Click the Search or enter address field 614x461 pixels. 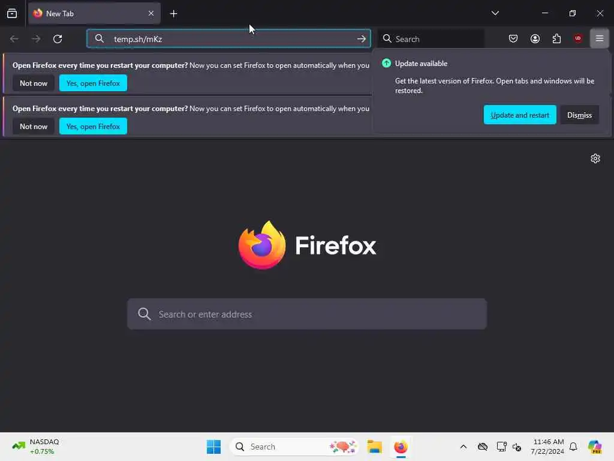point(307,314)
